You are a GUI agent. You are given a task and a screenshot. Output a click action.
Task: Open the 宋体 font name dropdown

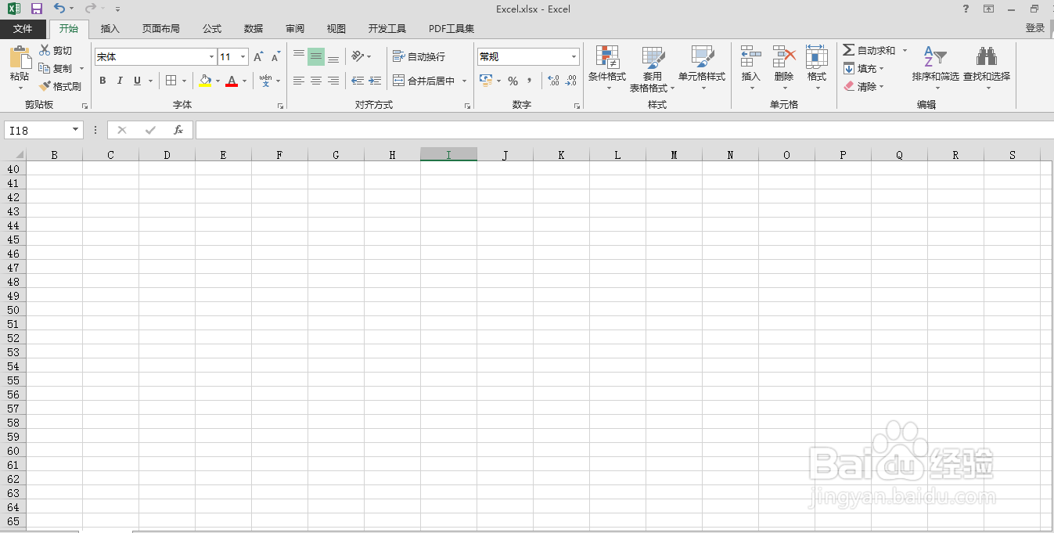click(x=211, y=57)
